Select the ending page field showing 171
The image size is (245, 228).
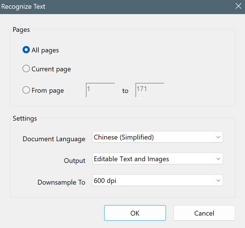[x=150, y=90]
